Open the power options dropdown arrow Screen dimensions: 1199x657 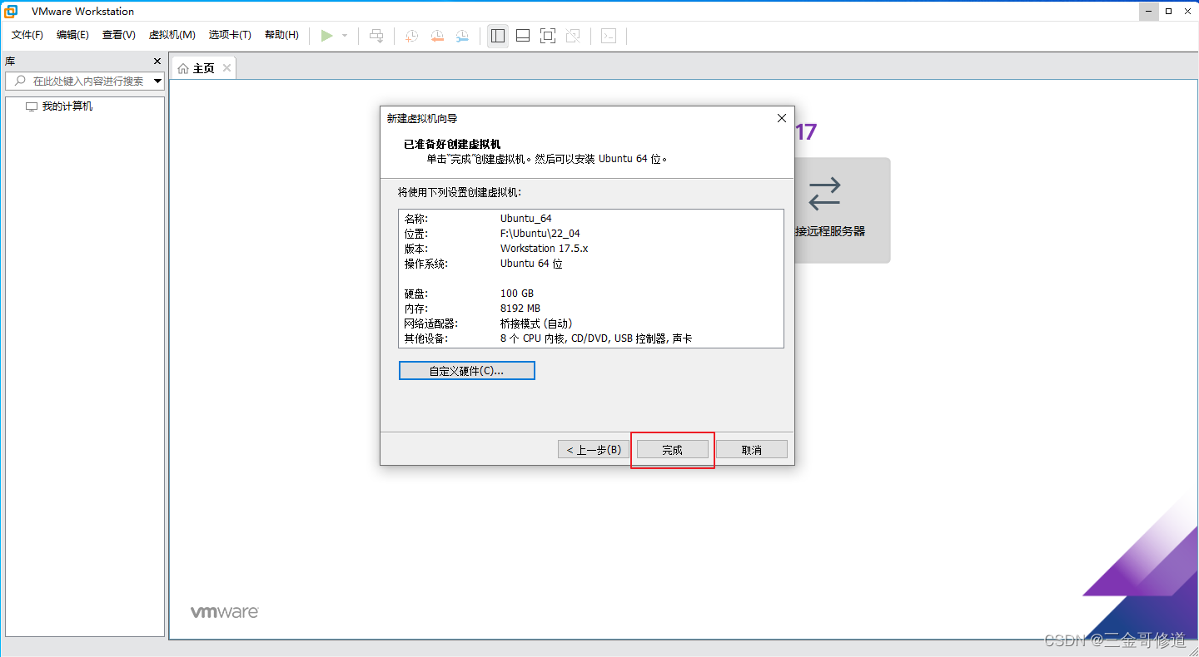point(345,36)
